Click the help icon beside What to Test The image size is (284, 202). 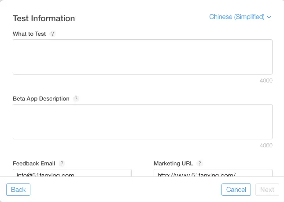pyautogui.click(x=53, y=34)
